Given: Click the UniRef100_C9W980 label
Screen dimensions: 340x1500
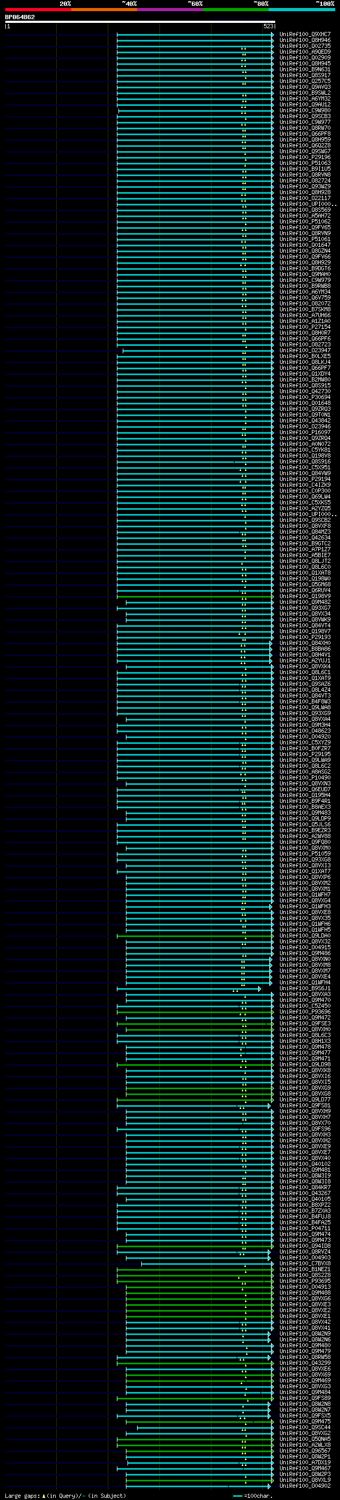Looking at the screenshot, I should pos(304,110).
